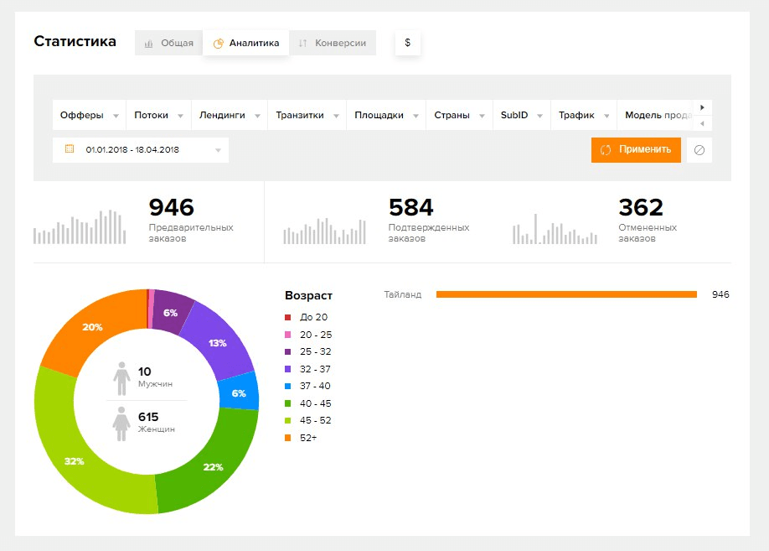Click the pie chart icon on Аналитика

[x=219, y=44]
